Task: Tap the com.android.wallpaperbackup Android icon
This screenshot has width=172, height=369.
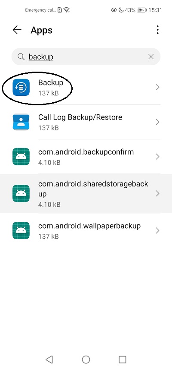Action: pyautogui.click(x=21, y=230)
